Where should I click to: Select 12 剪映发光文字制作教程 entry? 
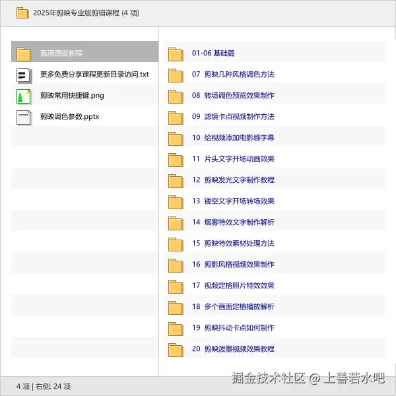point(233,180)
